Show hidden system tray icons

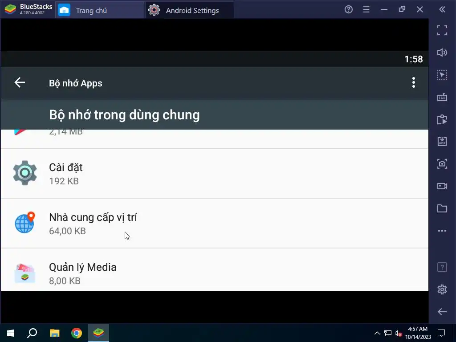coord(377,333)
